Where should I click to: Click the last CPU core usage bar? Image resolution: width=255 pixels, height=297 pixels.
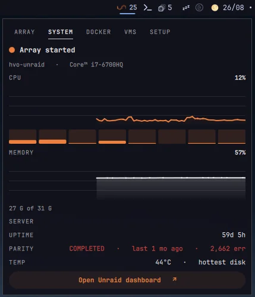[x=232, y=137]
